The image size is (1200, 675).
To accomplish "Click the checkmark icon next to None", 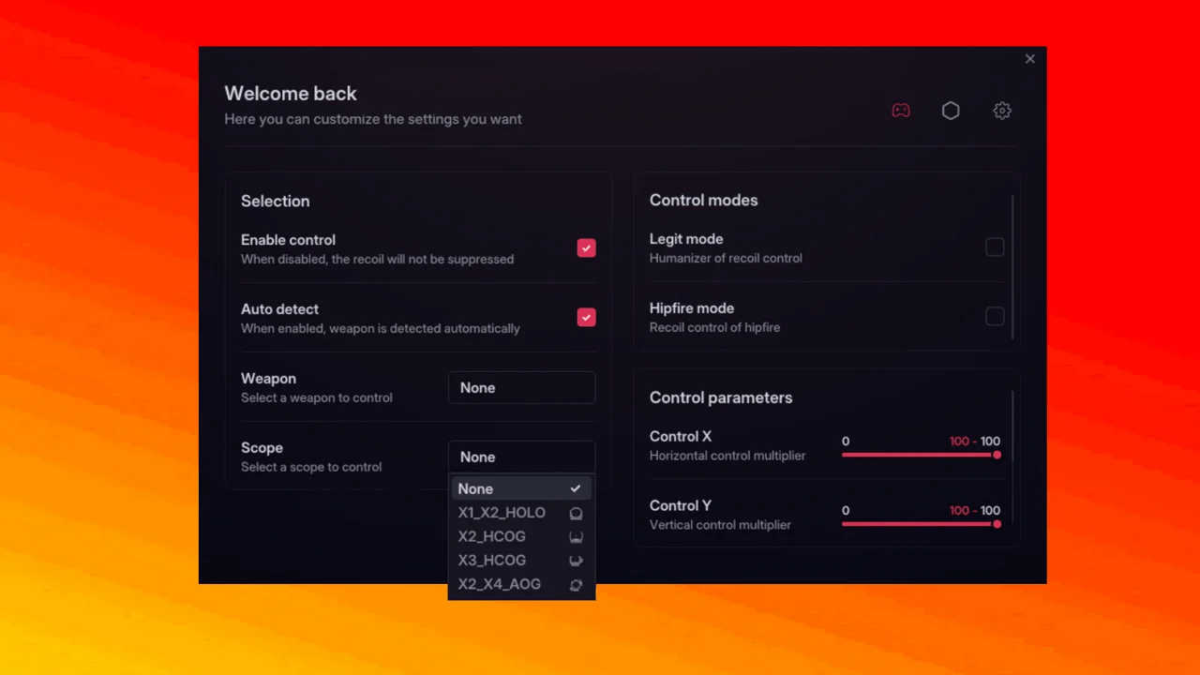I will point(576,488).
